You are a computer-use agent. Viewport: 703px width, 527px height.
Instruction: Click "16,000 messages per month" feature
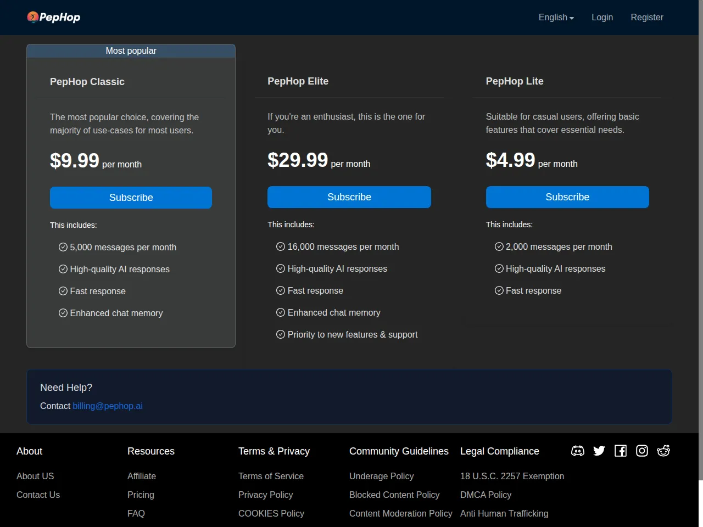pyautogui.click(x=343, y=246)
